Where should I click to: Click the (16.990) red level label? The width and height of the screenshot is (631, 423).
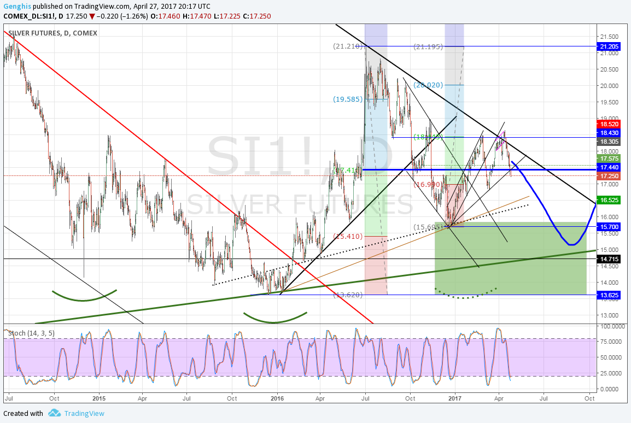[428, 184]
